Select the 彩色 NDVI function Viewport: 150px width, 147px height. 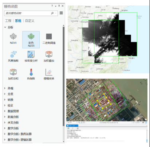click(x=31, y=40)
